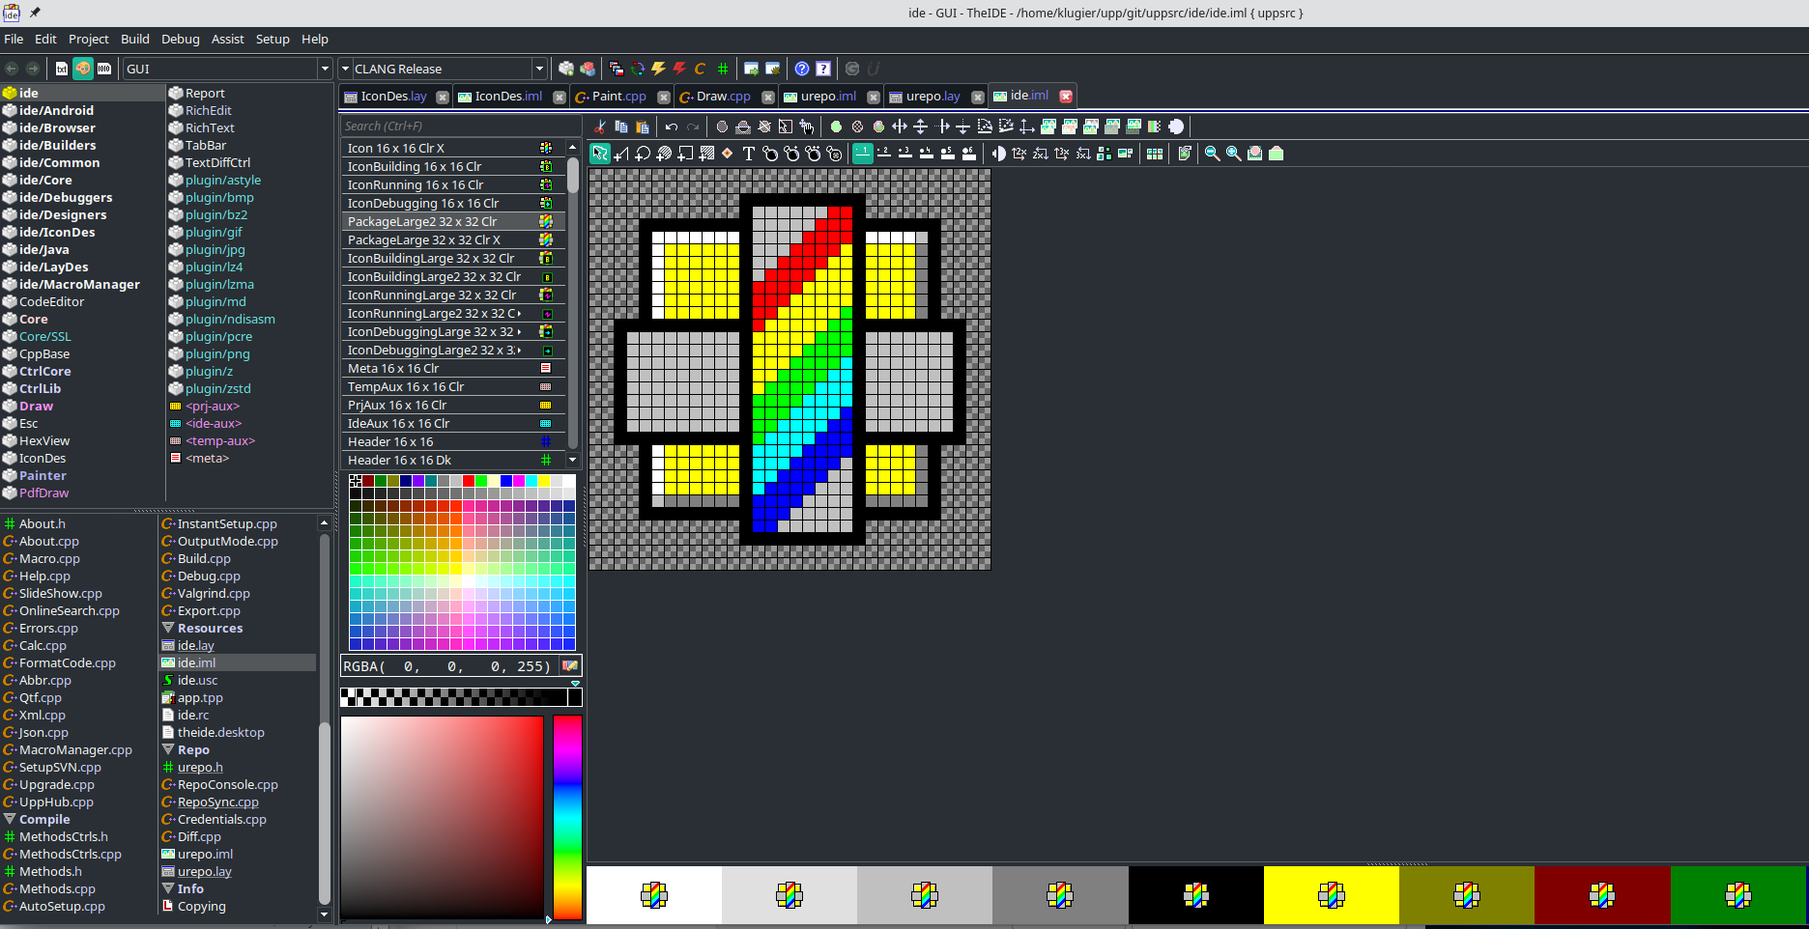The image size is (1809, 929).
Task: Set pen width to 3
Action: [x=904, y=154]
